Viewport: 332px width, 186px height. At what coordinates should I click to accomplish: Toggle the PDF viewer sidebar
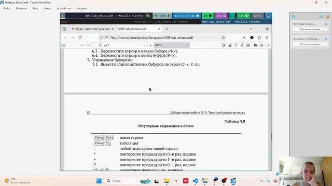click(63, 45)
